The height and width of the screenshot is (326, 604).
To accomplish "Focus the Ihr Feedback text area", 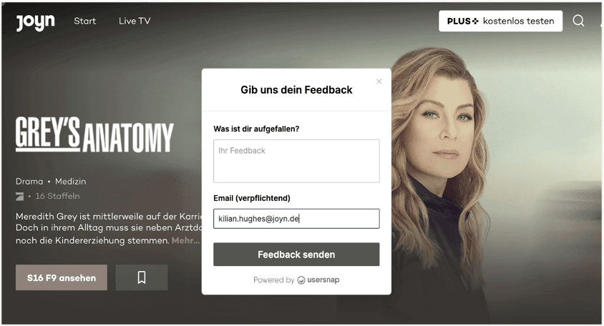I will click(x=296, y=161).
